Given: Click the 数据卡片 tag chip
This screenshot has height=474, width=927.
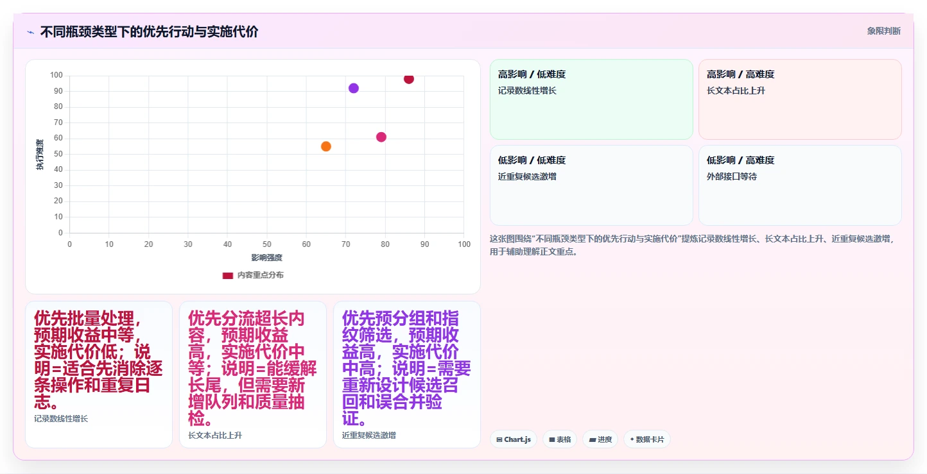Looking at the screenshot, I should (x=647, y=439).
